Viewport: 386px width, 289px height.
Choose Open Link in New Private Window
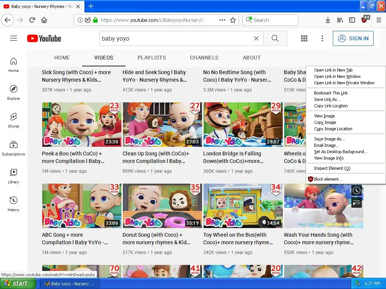346,83
